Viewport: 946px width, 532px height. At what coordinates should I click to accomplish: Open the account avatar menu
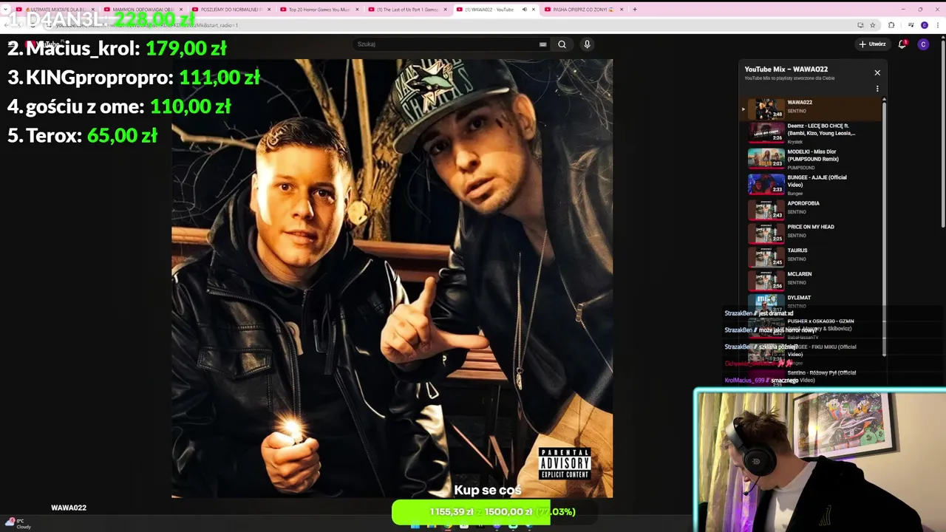point(923,44)
